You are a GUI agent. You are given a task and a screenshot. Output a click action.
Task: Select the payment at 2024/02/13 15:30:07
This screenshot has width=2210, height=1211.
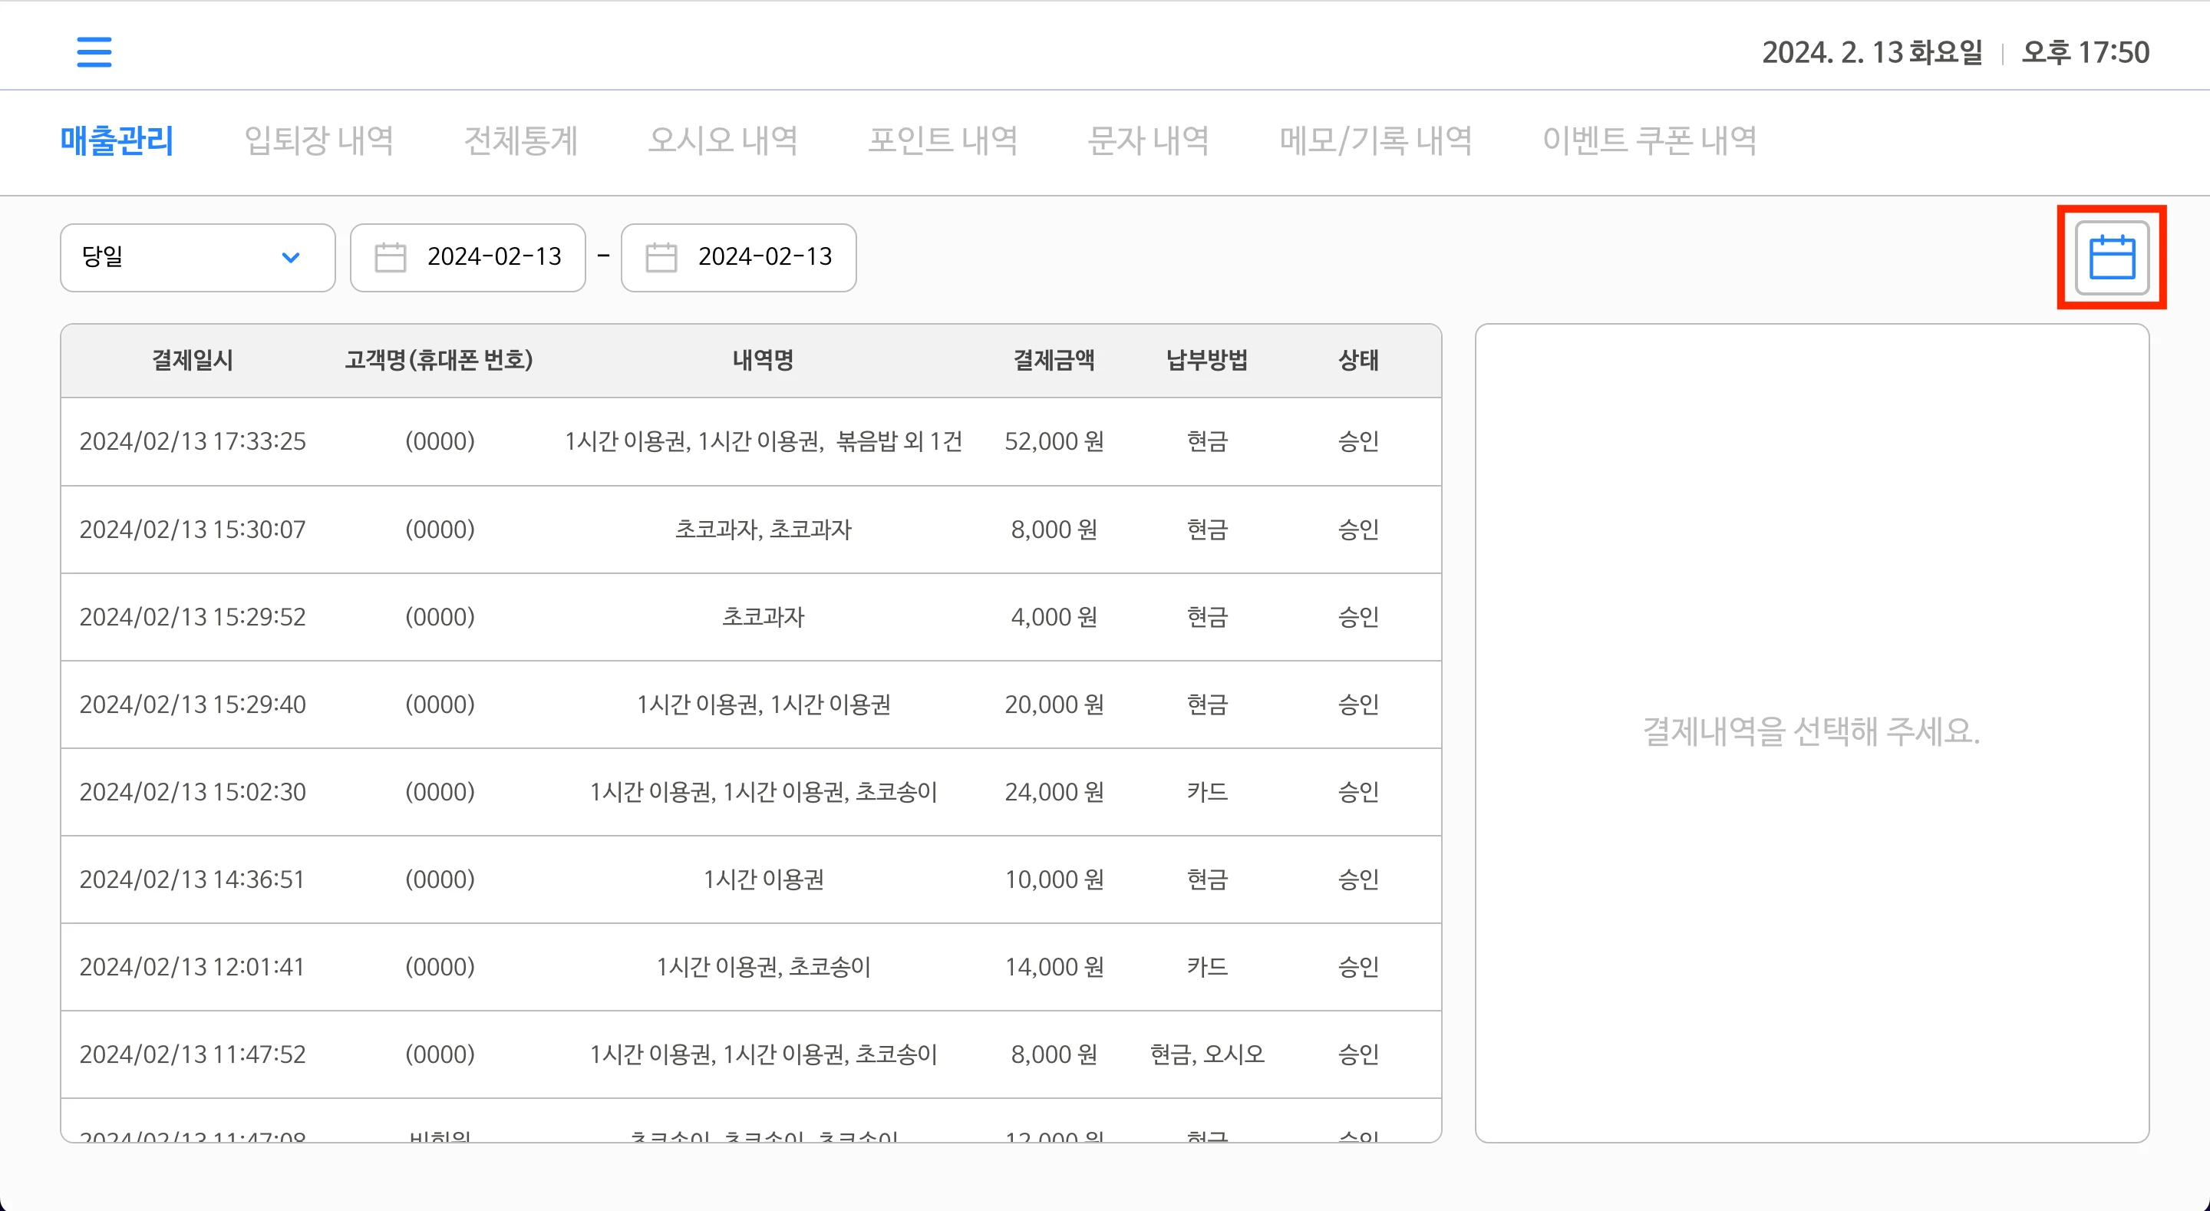tap(750, 530)
